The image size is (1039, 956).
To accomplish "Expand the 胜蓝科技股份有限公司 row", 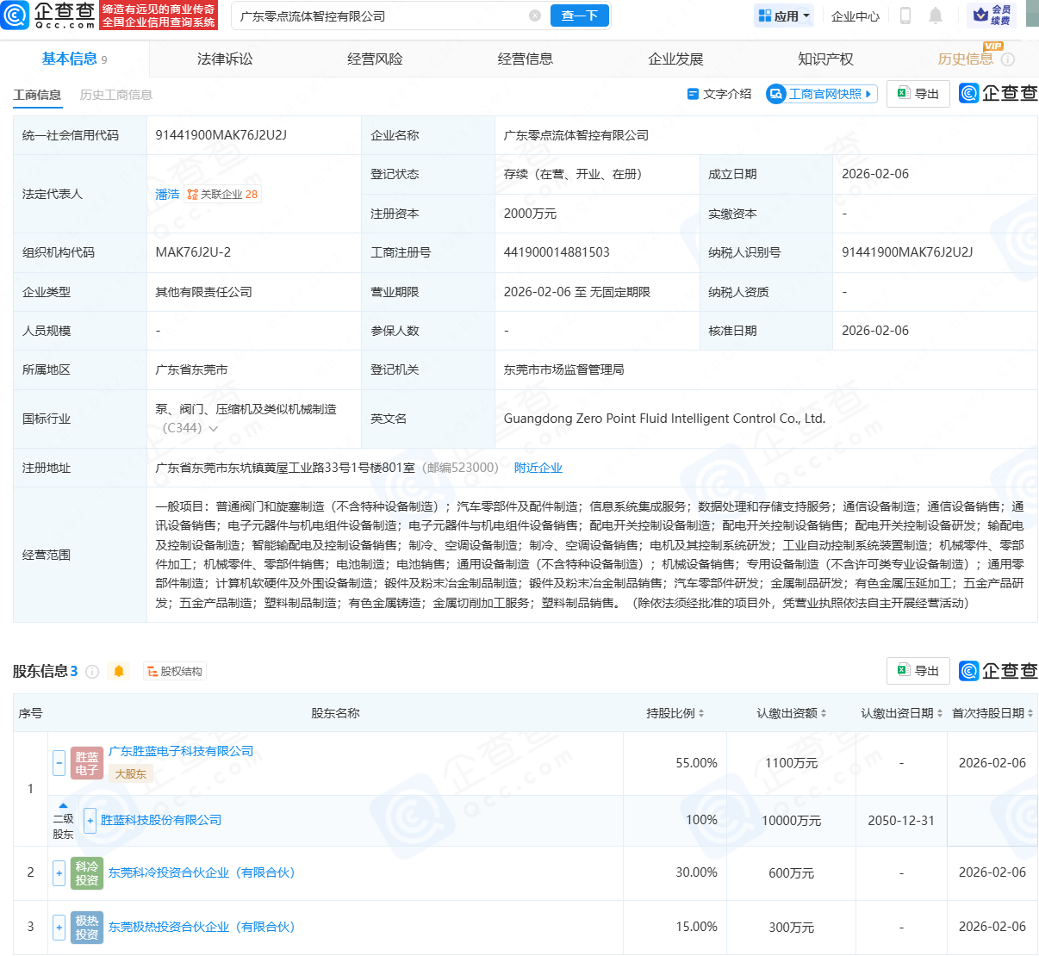I will point(90,820).
